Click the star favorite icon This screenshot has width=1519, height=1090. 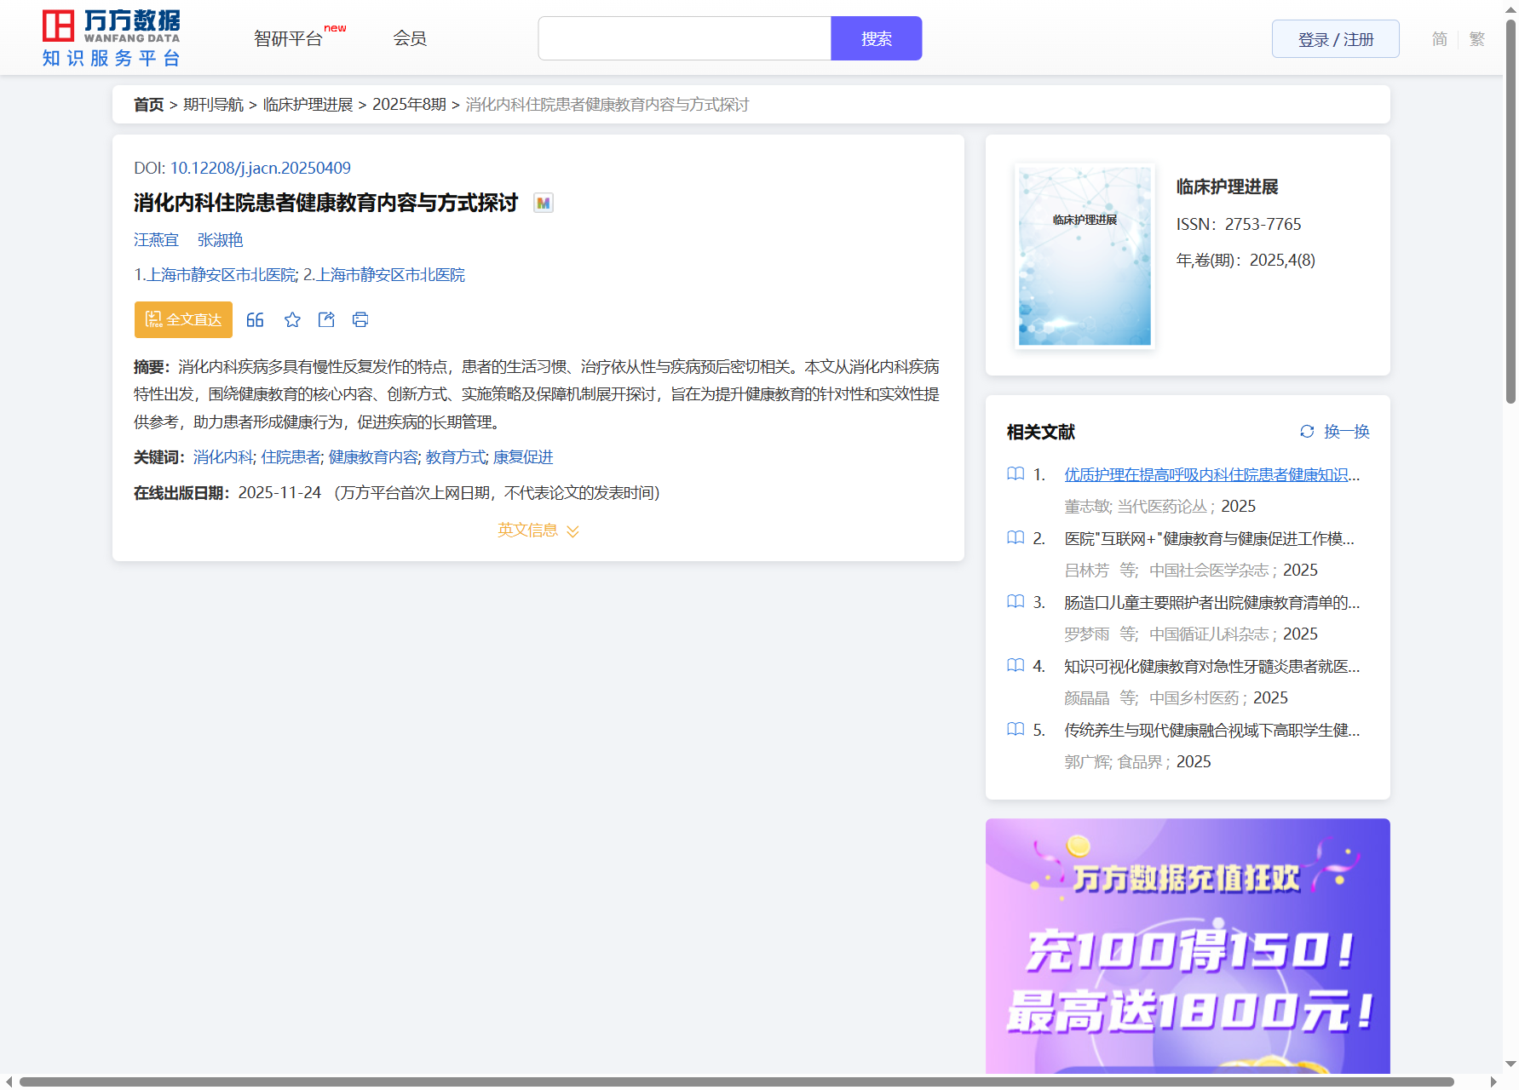(292, 319)
